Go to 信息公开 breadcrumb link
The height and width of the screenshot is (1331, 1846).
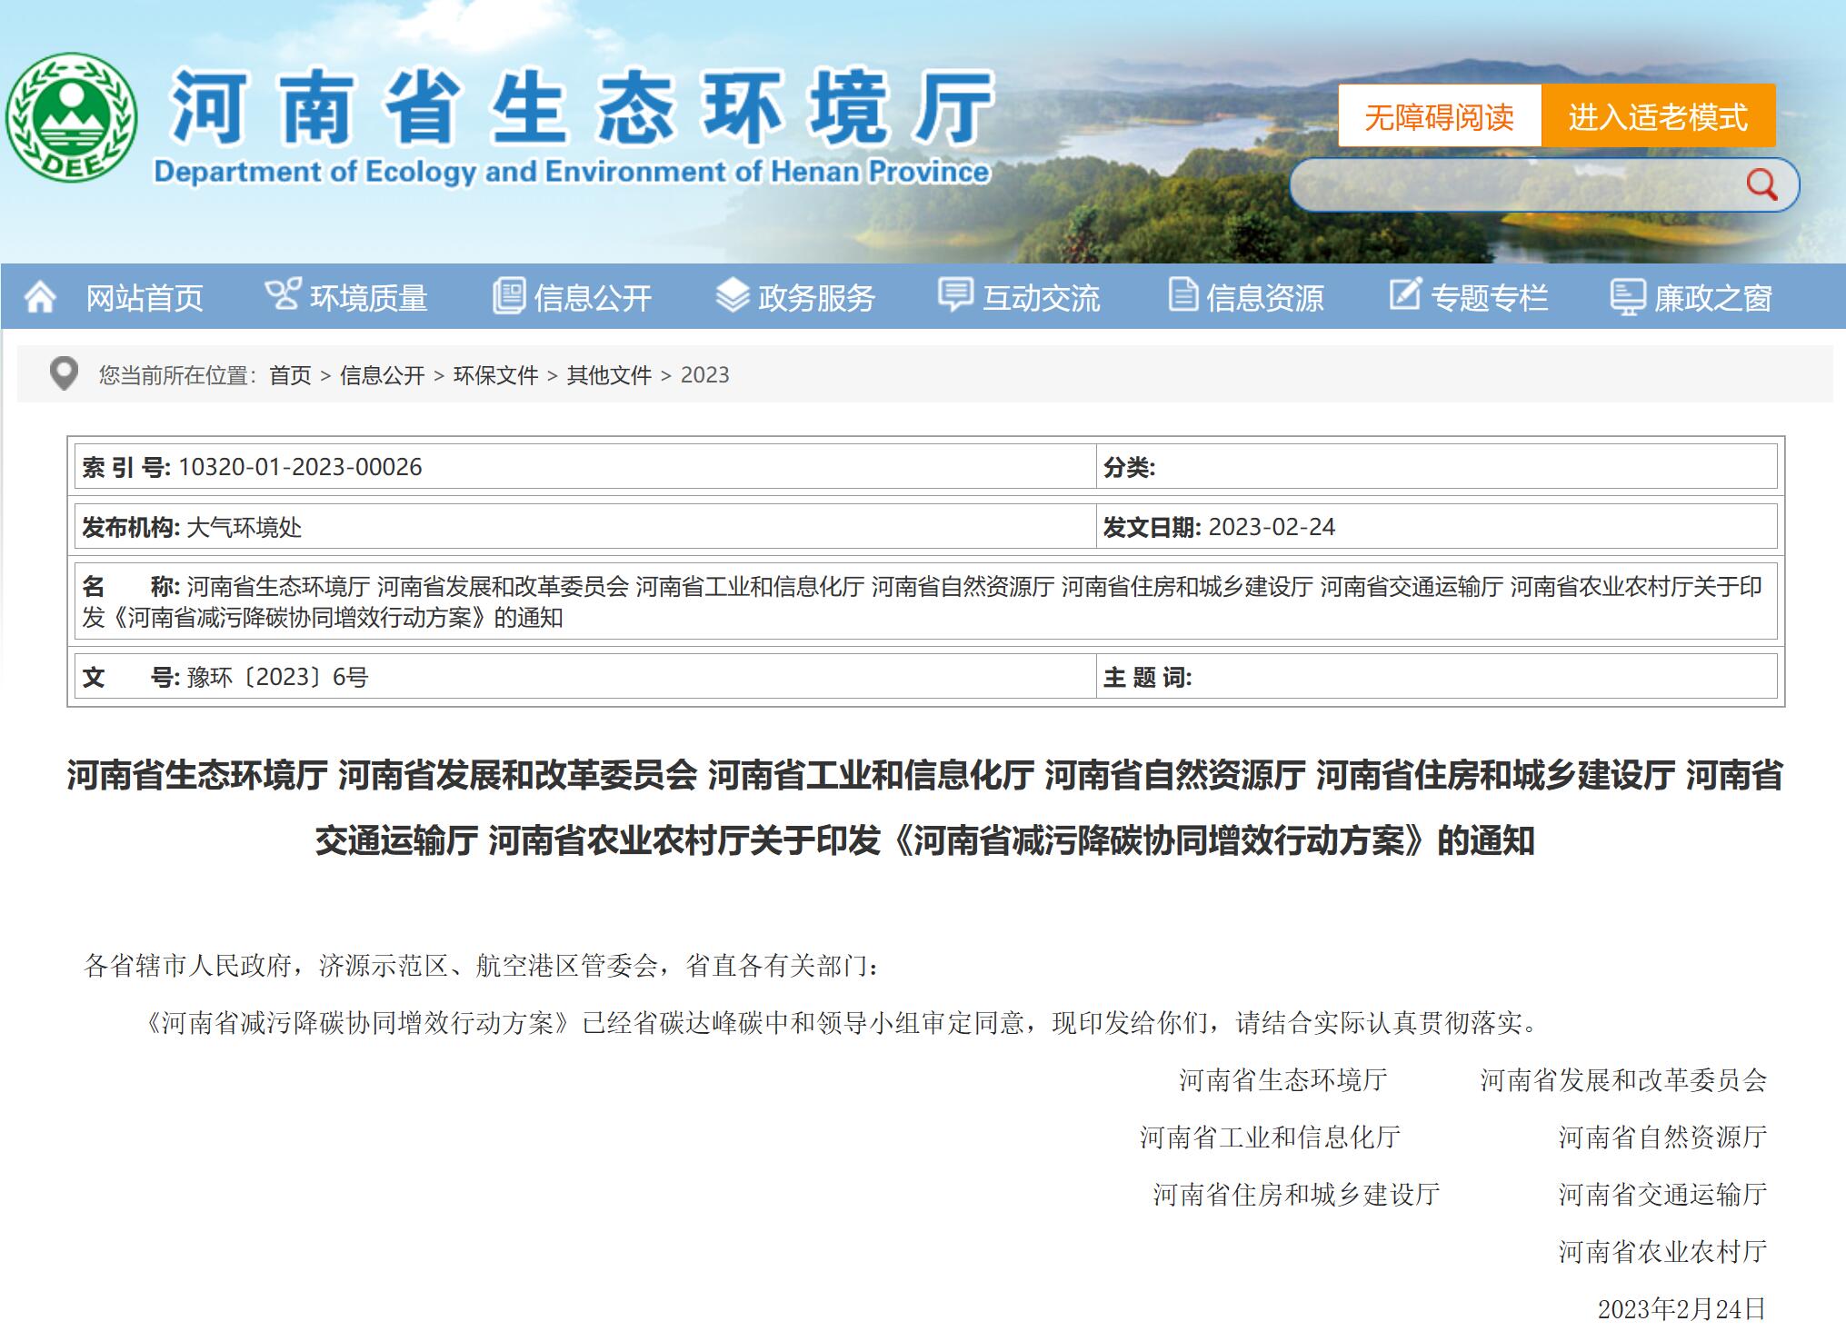click(x=383, y=375)
